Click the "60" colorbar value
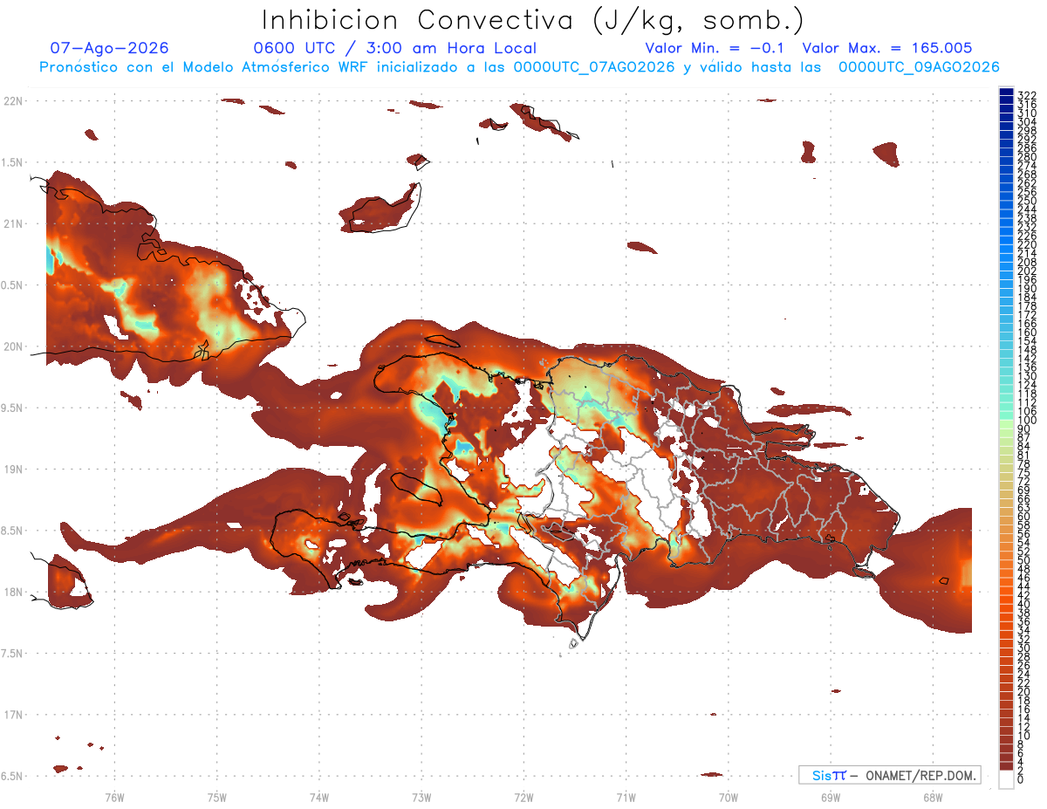The image size is (1047, 809). point(1023,517)
